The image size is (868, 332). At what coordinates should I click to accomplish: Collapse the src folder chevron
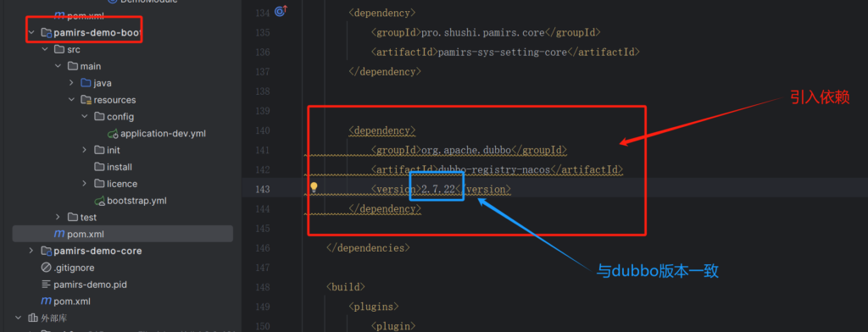[45, 49]
